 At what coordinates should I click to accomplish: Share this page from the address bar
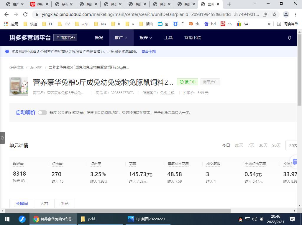pyautogui.click(x=265, y=14)
